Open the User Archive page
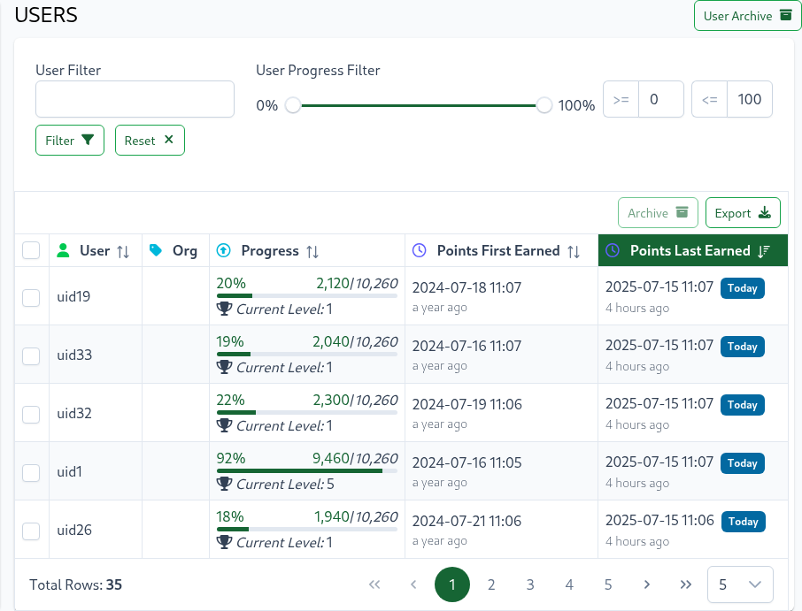 [x=747, y=16]
